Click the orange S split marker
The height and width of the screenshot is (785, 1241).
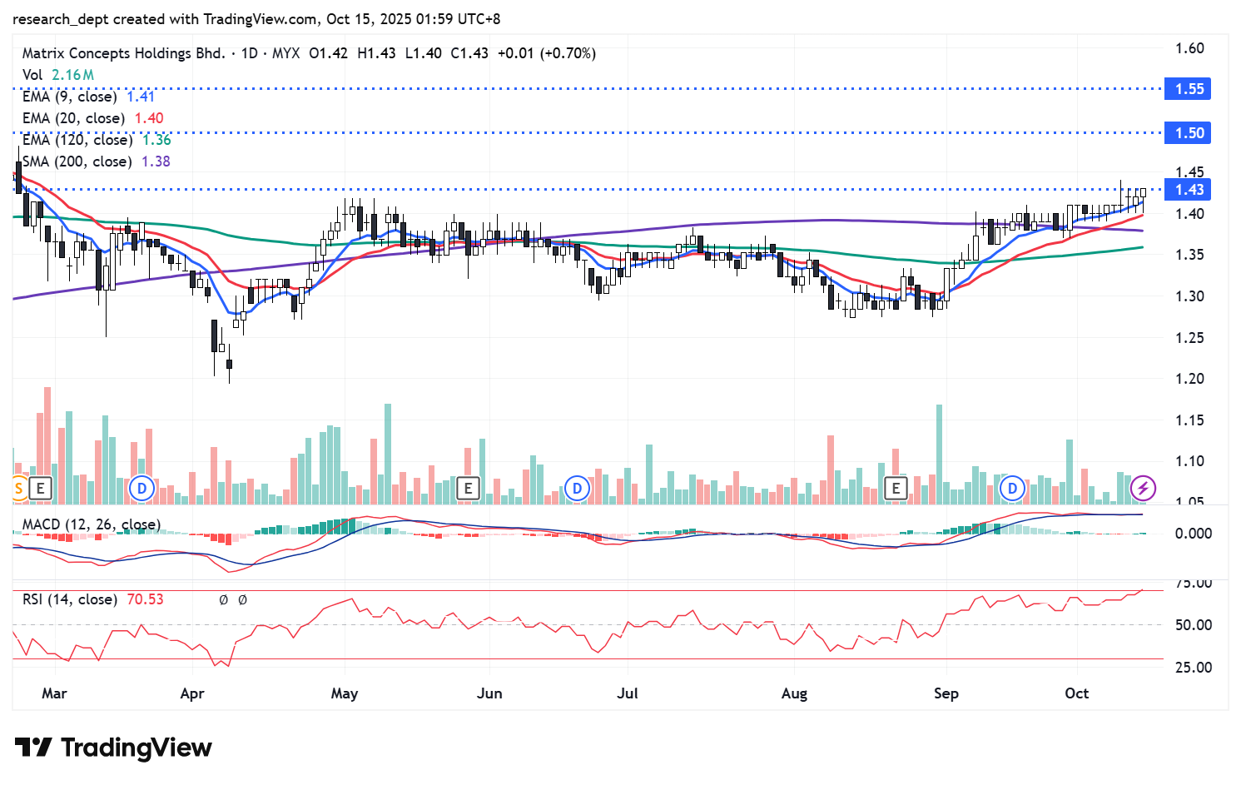(18, 489)
